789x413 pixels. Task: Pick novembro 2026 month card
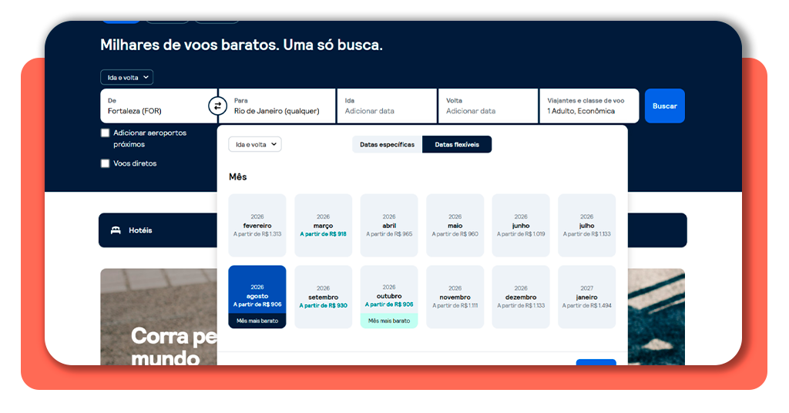455,297
